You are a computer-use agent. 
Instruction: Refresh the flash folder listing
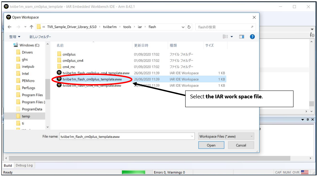(189, 27)
